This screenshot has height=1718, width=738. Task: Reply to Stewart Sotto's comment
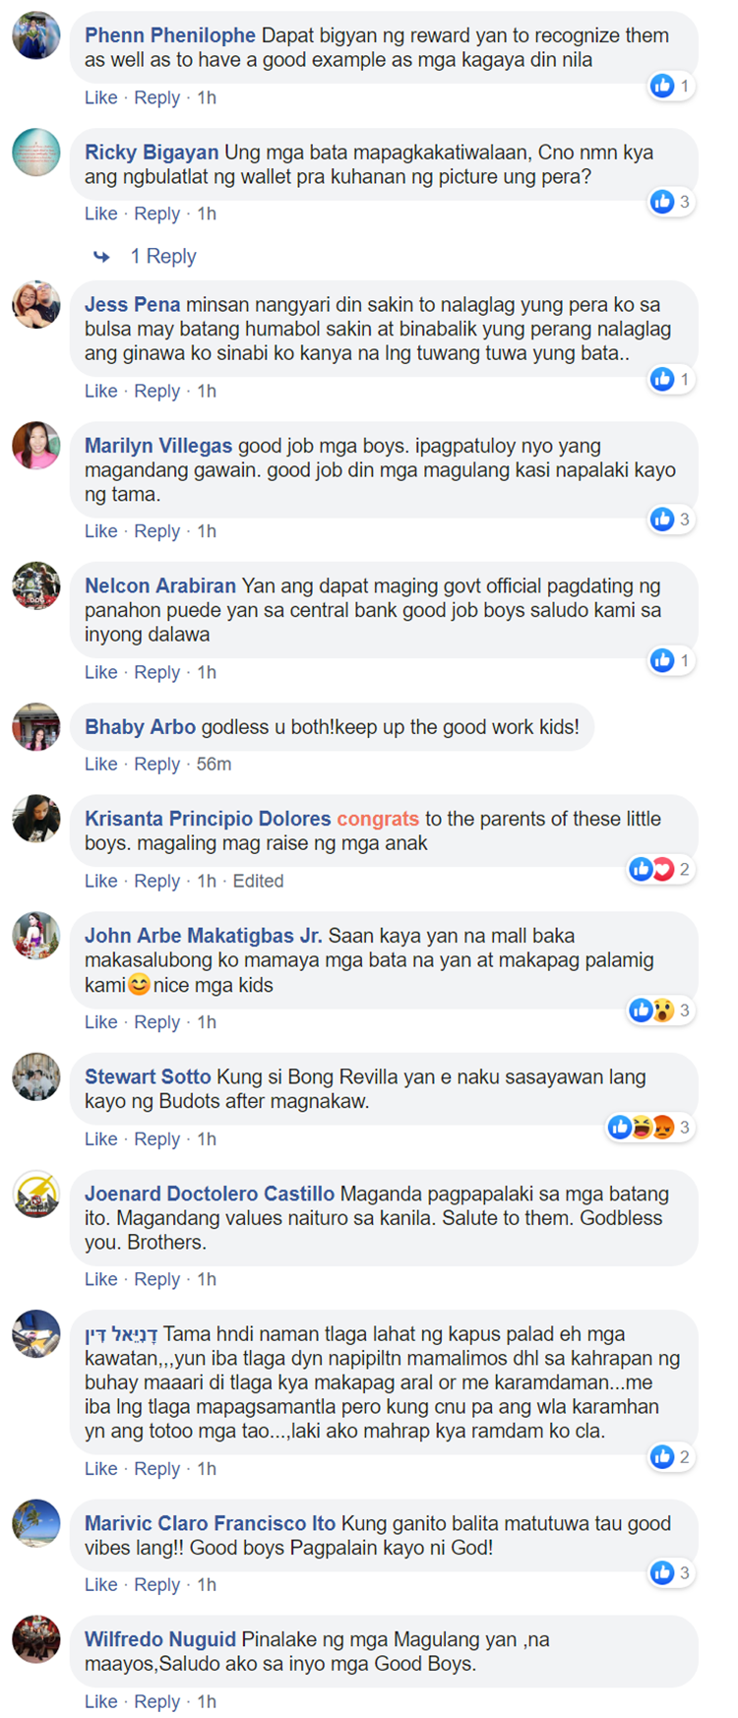[x=156, y=1138]
